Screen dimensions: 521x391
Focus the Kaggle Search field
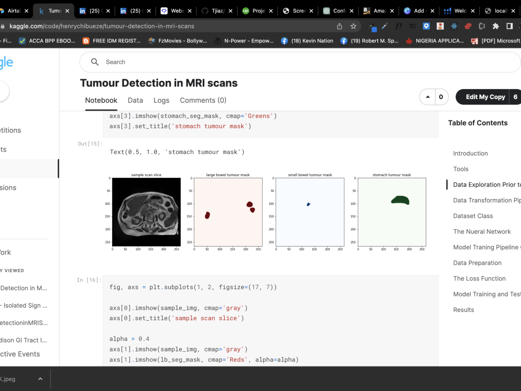[300, 62]
